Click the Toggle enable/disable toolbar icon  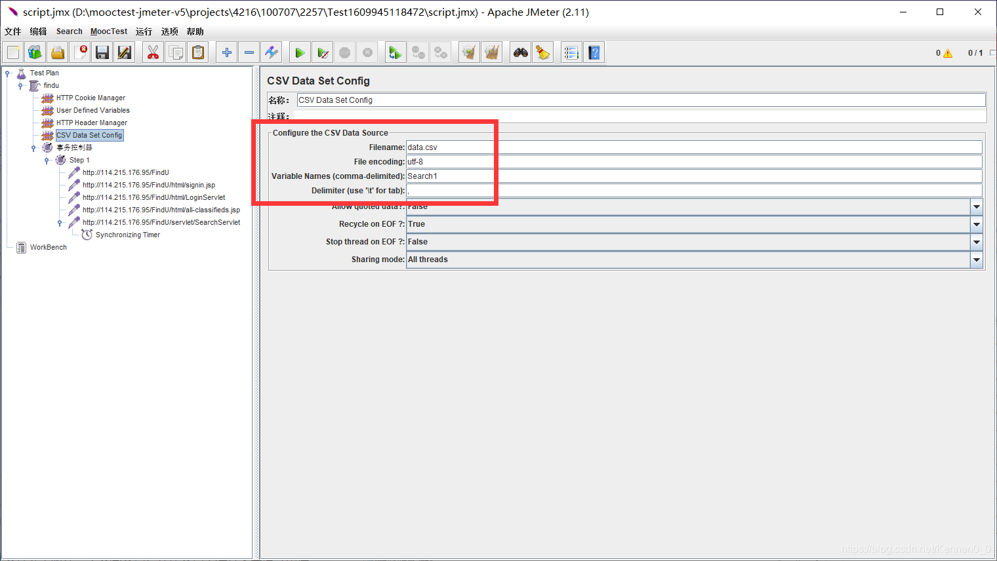(x=272, y=52)
